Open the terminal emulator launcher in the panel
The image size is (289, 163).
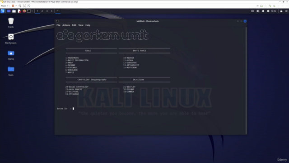(x=29, y=11)
